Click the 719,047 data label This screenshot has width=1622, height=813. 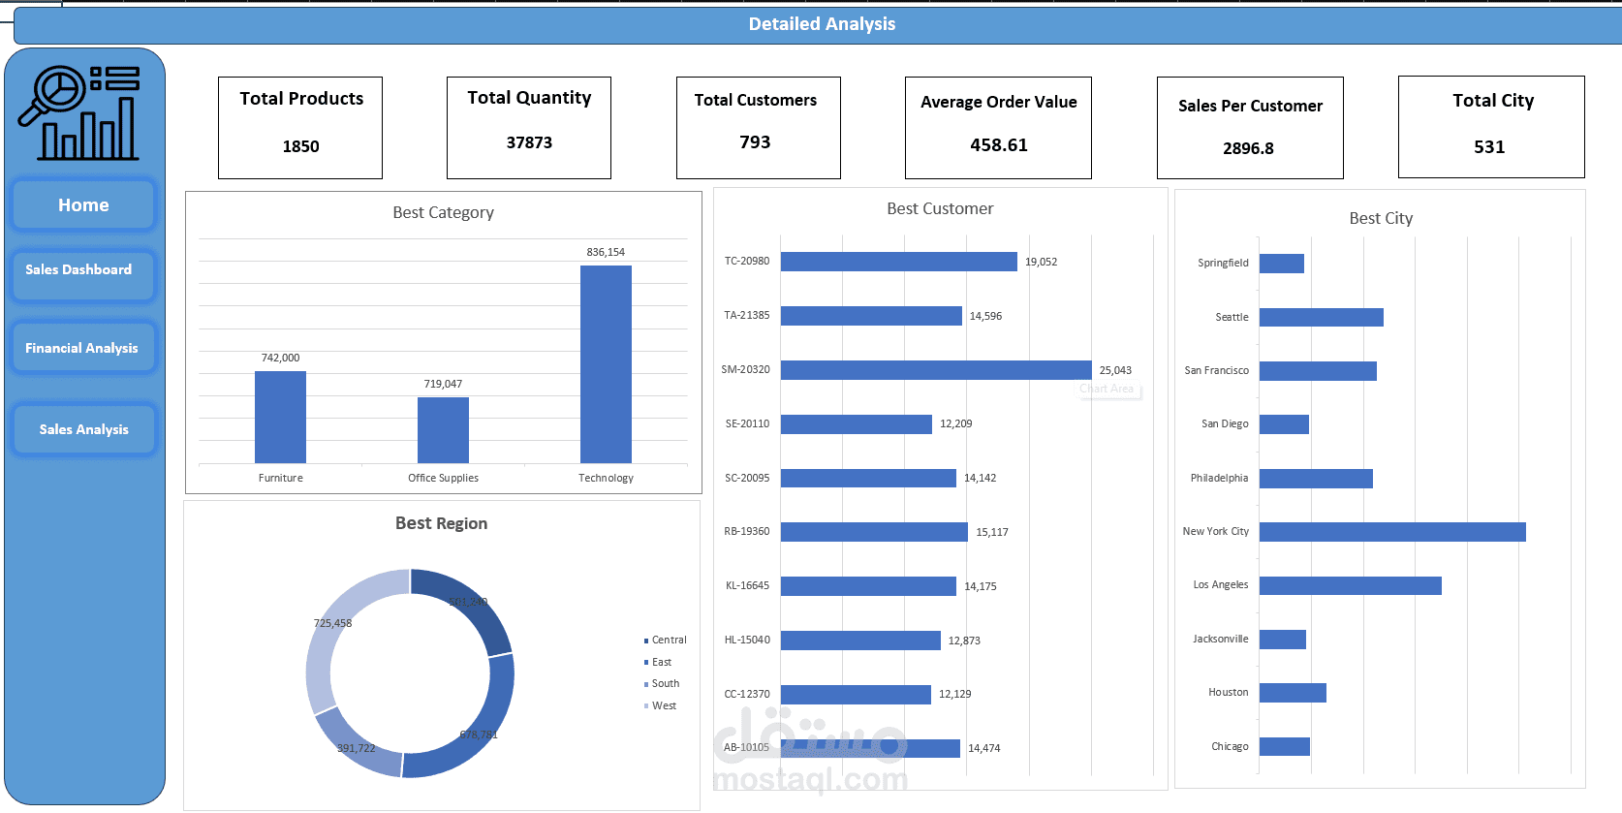point(443,384)
